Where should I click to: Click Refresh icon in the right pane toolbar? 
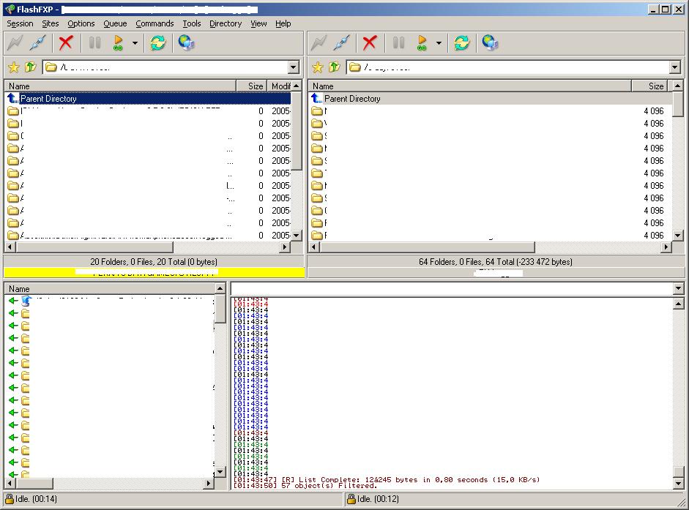click(x=461, y=43)
